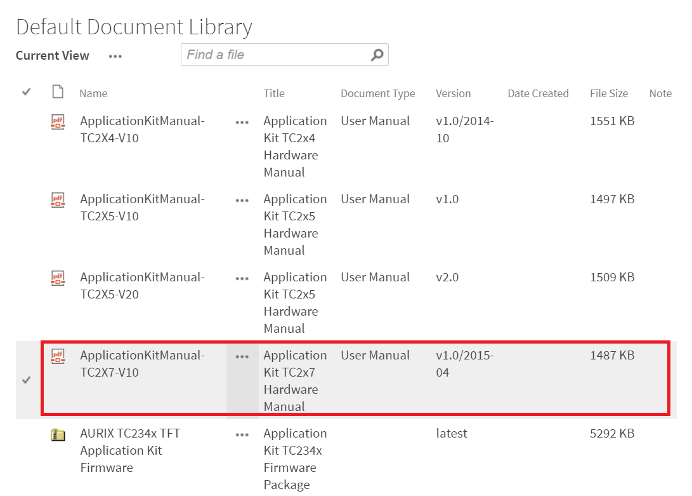Viewport: 692px width, 496px height.
Task: Click the Default Document Library heading
Action: (134, 27)
